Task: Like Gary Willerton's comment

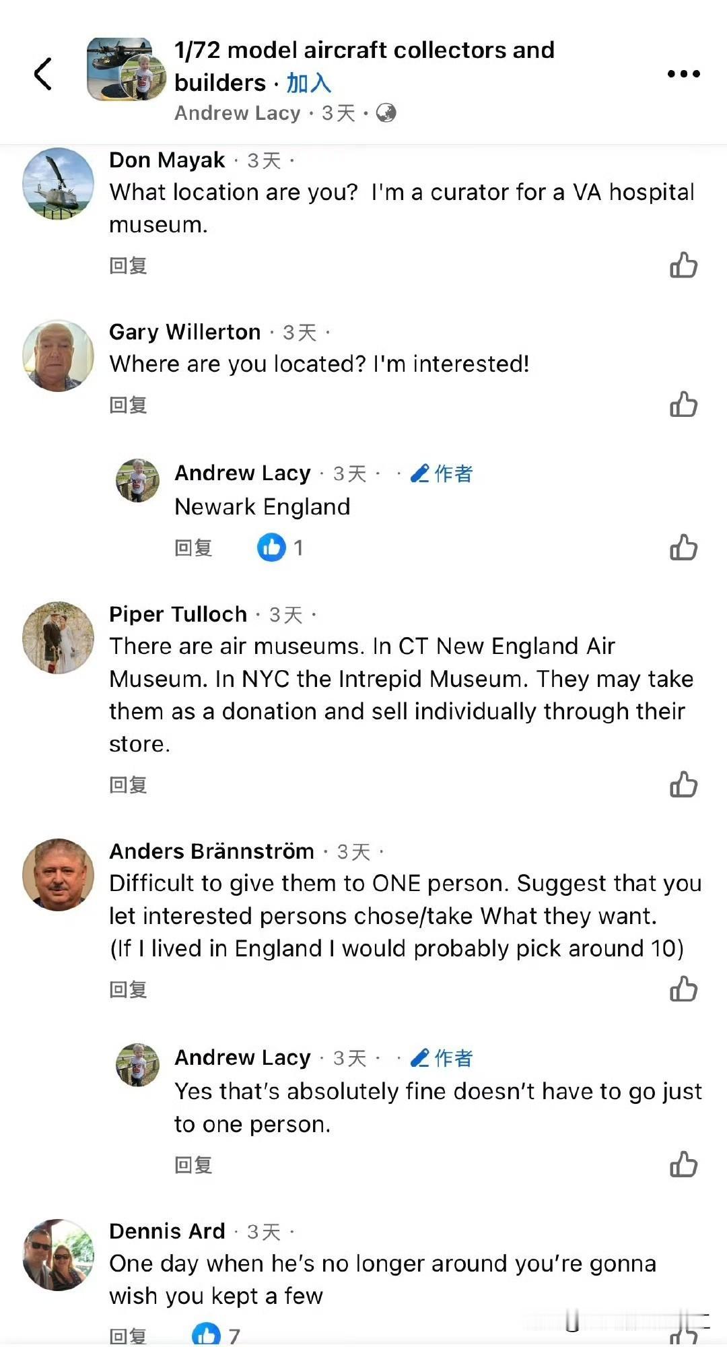Action: [x=683, y=405]
